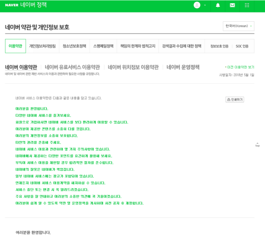Click the SOC 인증 link
Screen dimensions: 265x236
[x=242, y=46]
